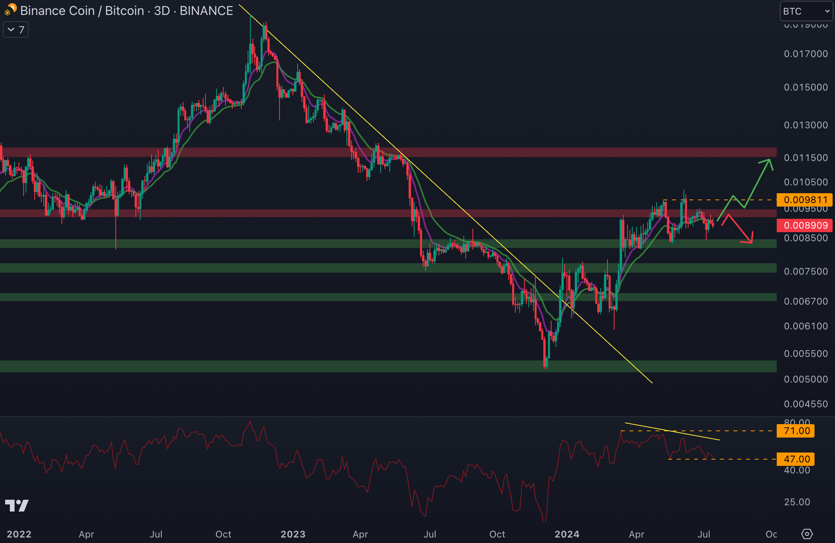835x543 pixels.
Task: Click the dropdown arrow beside BTC
Action: point(827,11)
